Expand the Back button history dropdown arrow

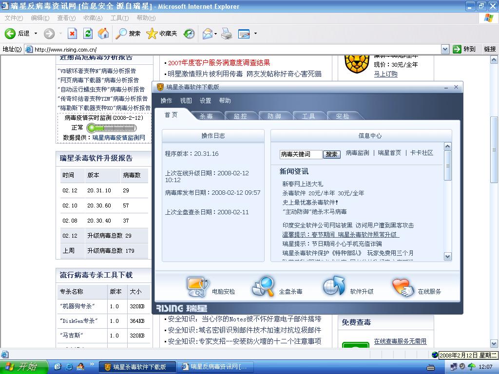pyautogui.click(x=36, y=34)
